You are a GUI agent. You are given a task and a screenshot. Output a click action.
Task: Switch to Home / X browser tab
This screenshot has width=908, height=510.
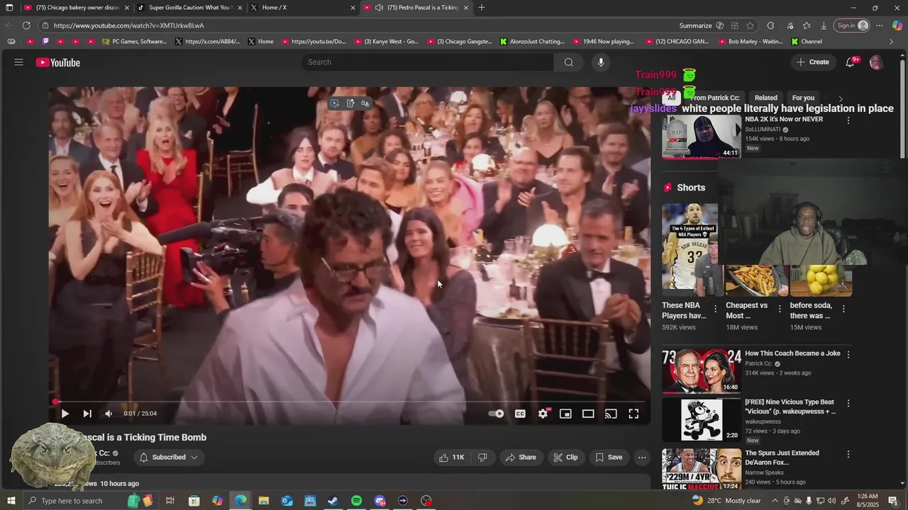304,8
